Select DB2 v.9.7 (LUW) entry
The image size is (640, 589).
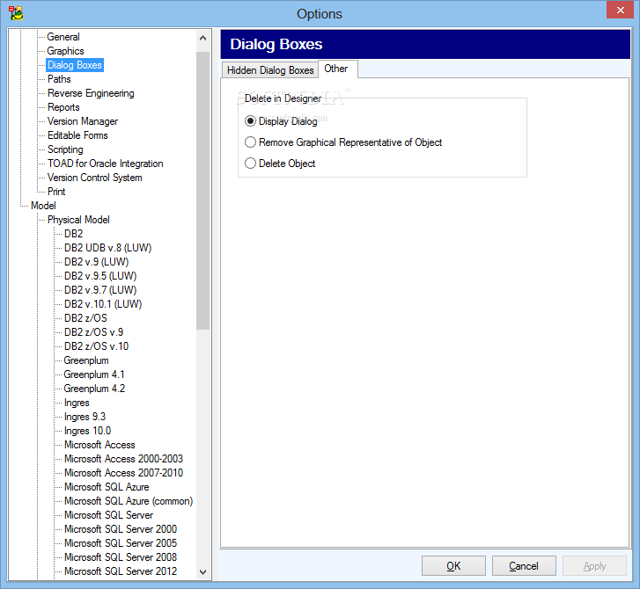100,290
